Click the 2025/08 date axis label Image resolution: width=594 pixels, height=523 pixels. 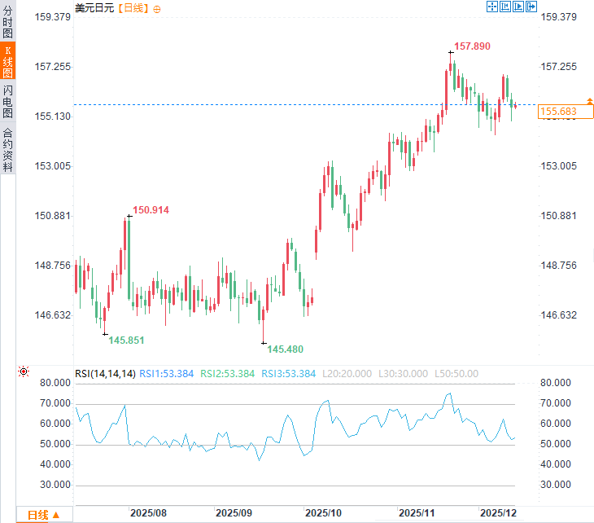pyautogui.click(x=148, y=512)
